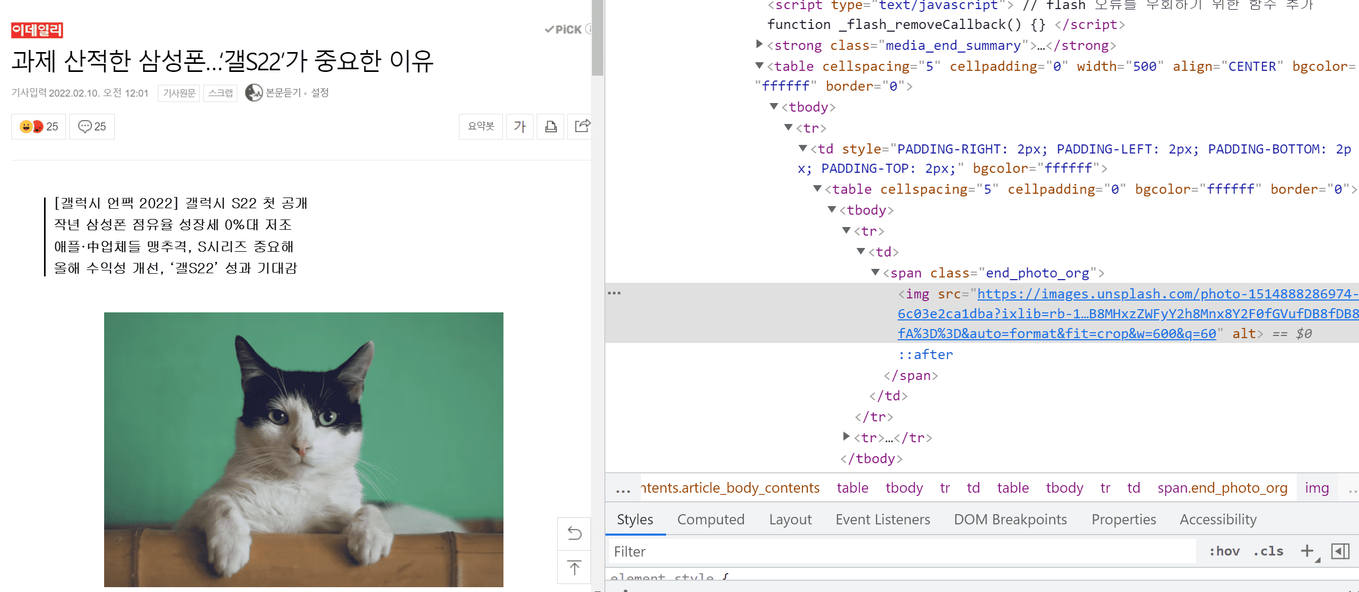Click the listen-to-article audio icon
Screen dimensions: 1359x592
(x=254, y=93)
